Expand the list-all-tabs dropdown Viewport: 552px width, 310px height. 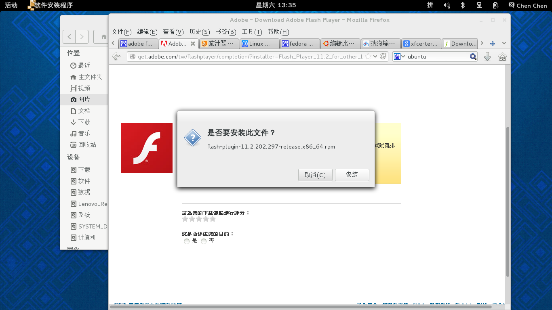pos(504,44)
